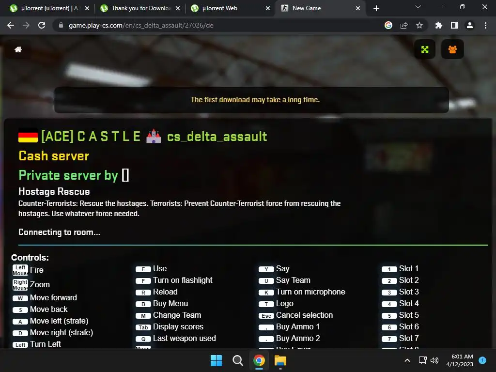Screen dimensions: 496x372
Task: Open File Explorer from taskbar
Action: (280, 360)
